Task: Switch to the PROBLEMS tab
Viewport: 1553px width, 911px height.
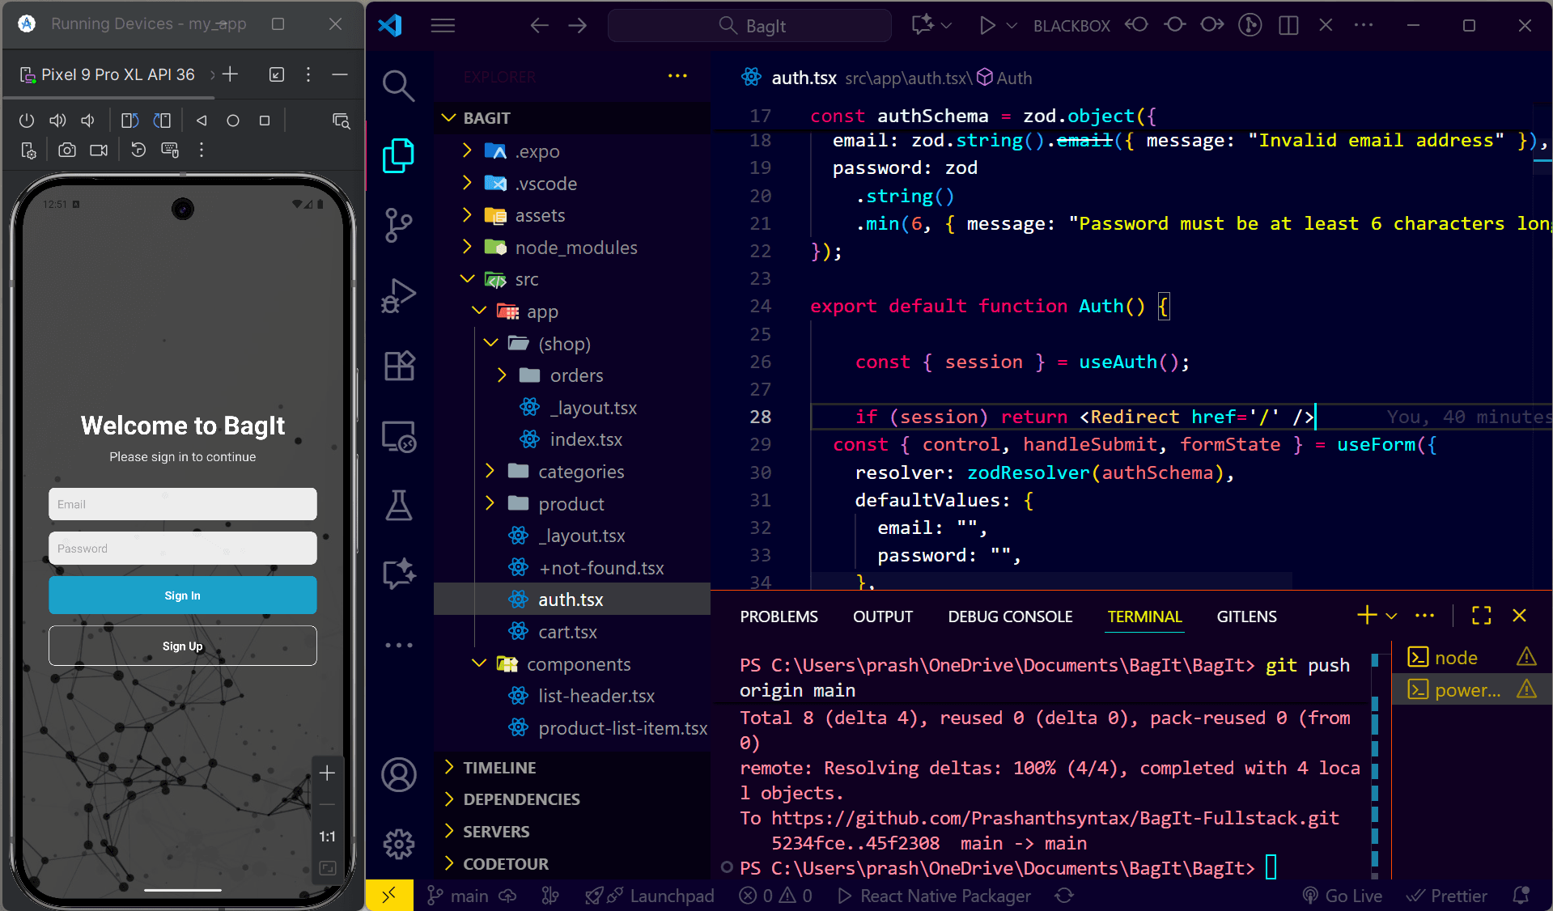Action: 779,617
